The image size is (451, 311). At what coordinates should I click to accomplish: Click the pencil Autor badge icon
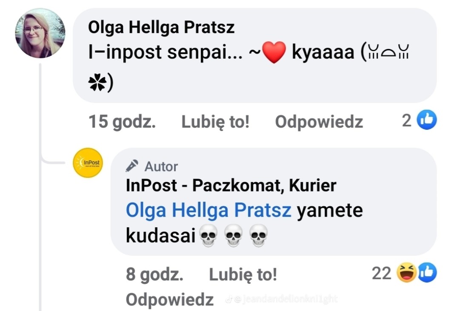[132, 165]
